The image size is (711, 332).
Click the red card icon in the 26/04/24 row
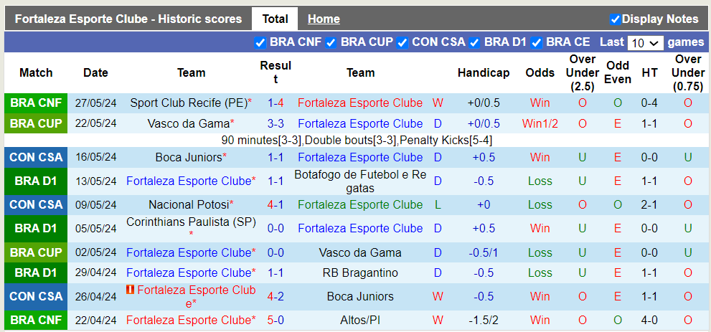pos(130,290)
